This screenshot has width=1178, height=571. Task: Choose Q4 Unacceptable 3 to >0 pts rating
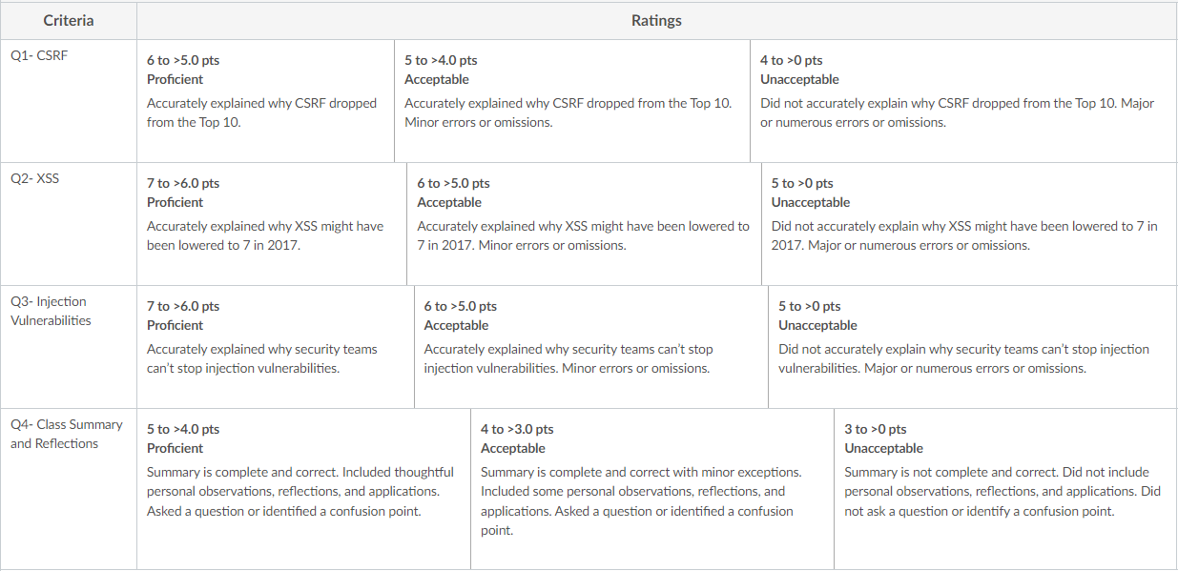pyautogui.click(x=1005, y=489)
